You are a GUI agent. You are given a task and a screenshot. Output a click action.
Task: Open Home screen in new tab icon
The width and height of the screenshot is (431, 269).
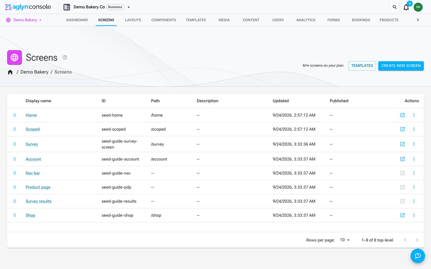tap(403, 115)
